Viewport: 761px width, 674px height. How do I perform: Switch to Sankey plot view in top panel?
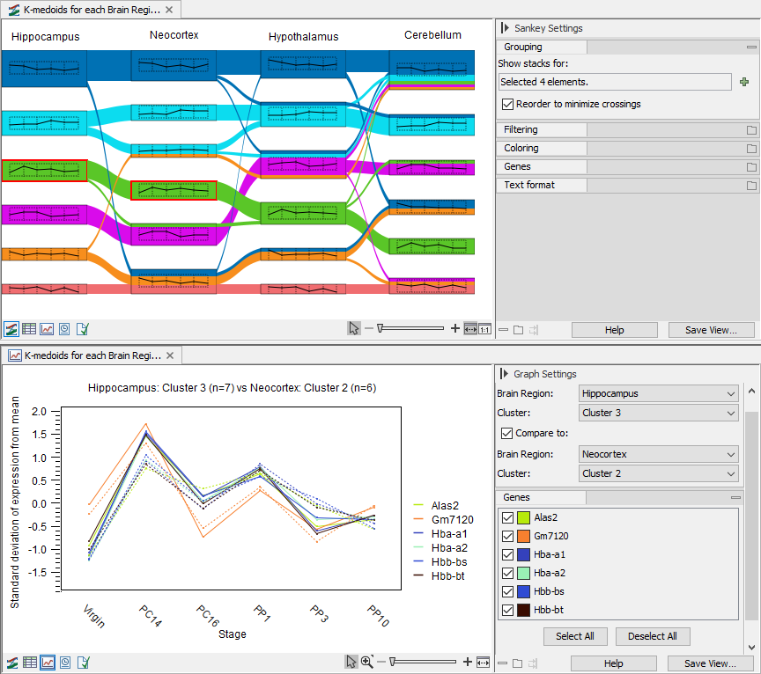pos(11,329)
